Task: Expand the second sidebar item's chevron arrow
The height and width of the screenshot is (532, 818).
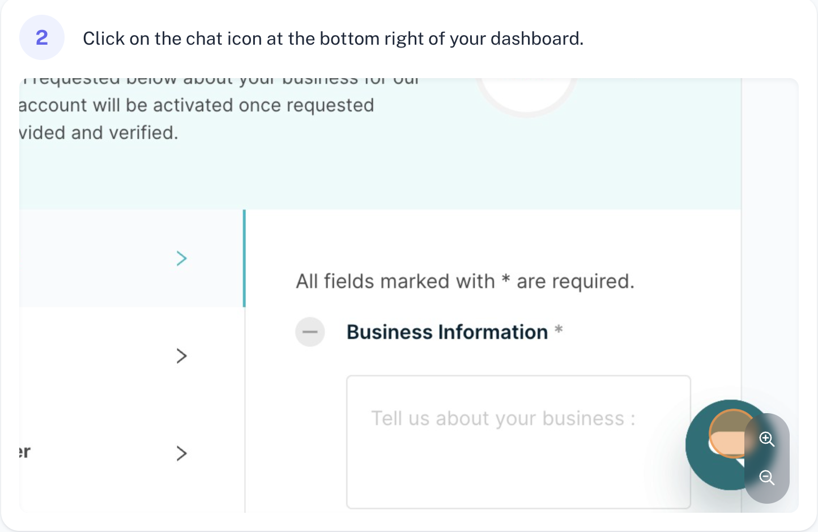Action: [181, 356]
